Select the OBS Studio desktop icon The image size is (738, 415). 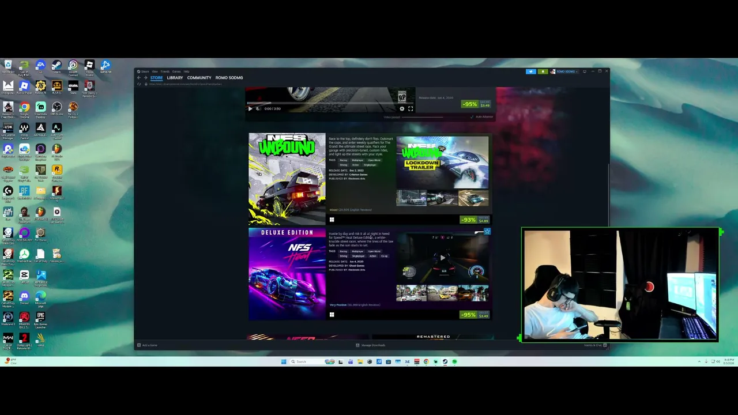click(57, 108)
